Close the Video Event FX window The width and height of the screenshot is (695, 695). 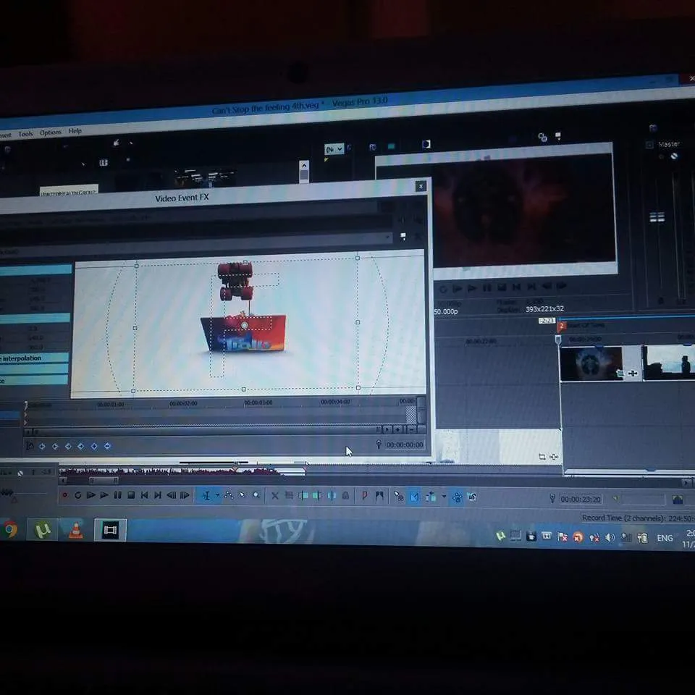[x=421, y=186]
